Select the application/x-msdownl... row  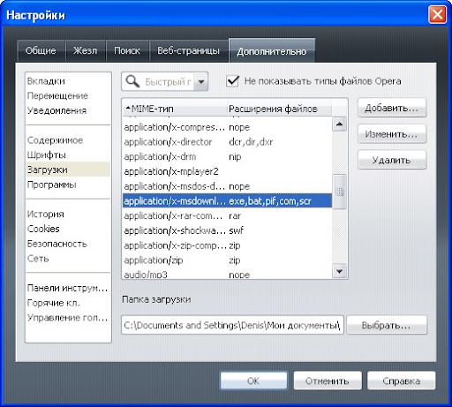pyautogui.click(x=227, y=201)
